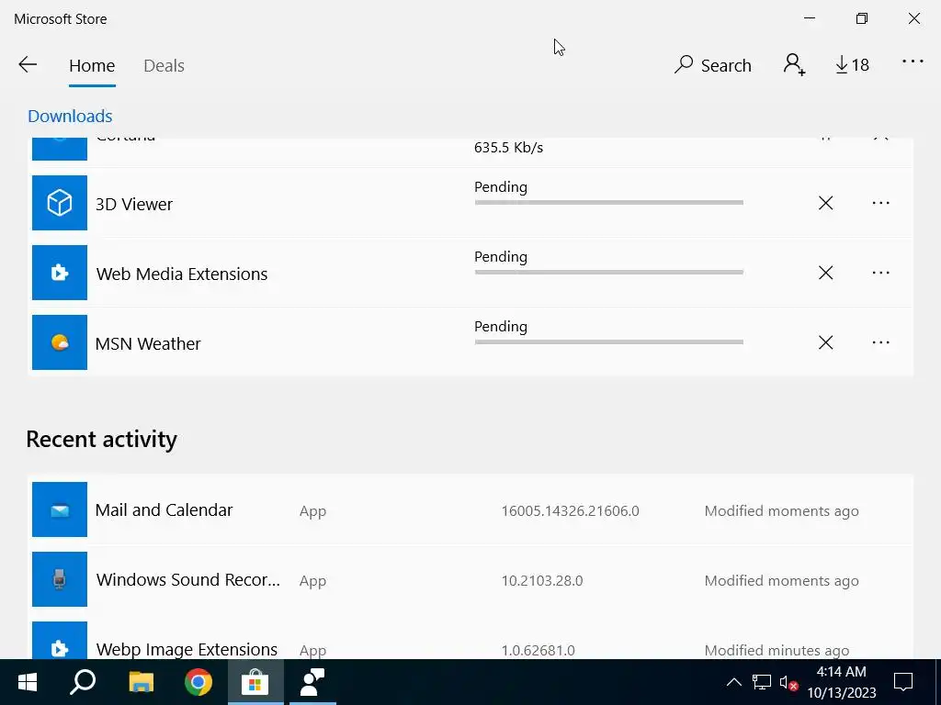The width and height of the screenshot is (941, 705).
Task: Open more options for 3D Viewer
Action: click(x=881, y=203)
